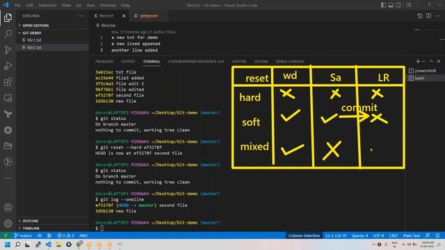Open the View menu
This screenshot has width=445, height=250.
coord(66,5)
